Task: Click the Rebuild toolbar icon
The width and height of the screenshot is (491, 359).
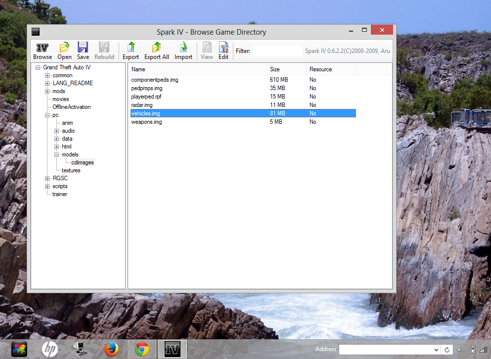Action: 104,50
